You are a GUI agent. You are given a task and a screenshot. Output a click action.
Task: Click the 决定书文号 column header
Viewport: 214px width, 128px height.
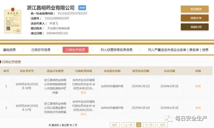[x=27, y=71]
